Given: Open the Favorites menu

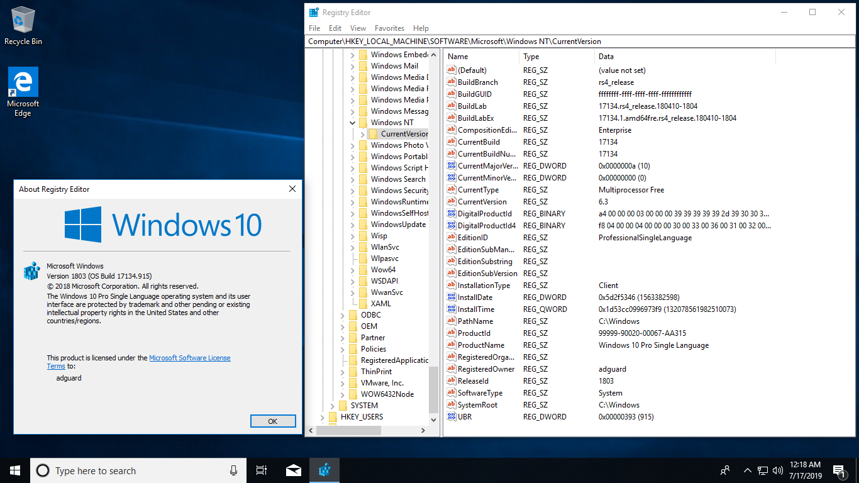Looking at the screenshot, I should point(389,28).
